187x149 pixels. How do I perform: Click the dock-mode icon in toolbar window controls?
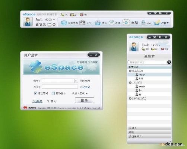pos(161,13)
